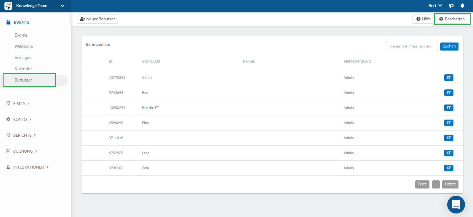Screen dimensions: 473x217
Task: Click the Events calendar icon
Action: [9, 22]
